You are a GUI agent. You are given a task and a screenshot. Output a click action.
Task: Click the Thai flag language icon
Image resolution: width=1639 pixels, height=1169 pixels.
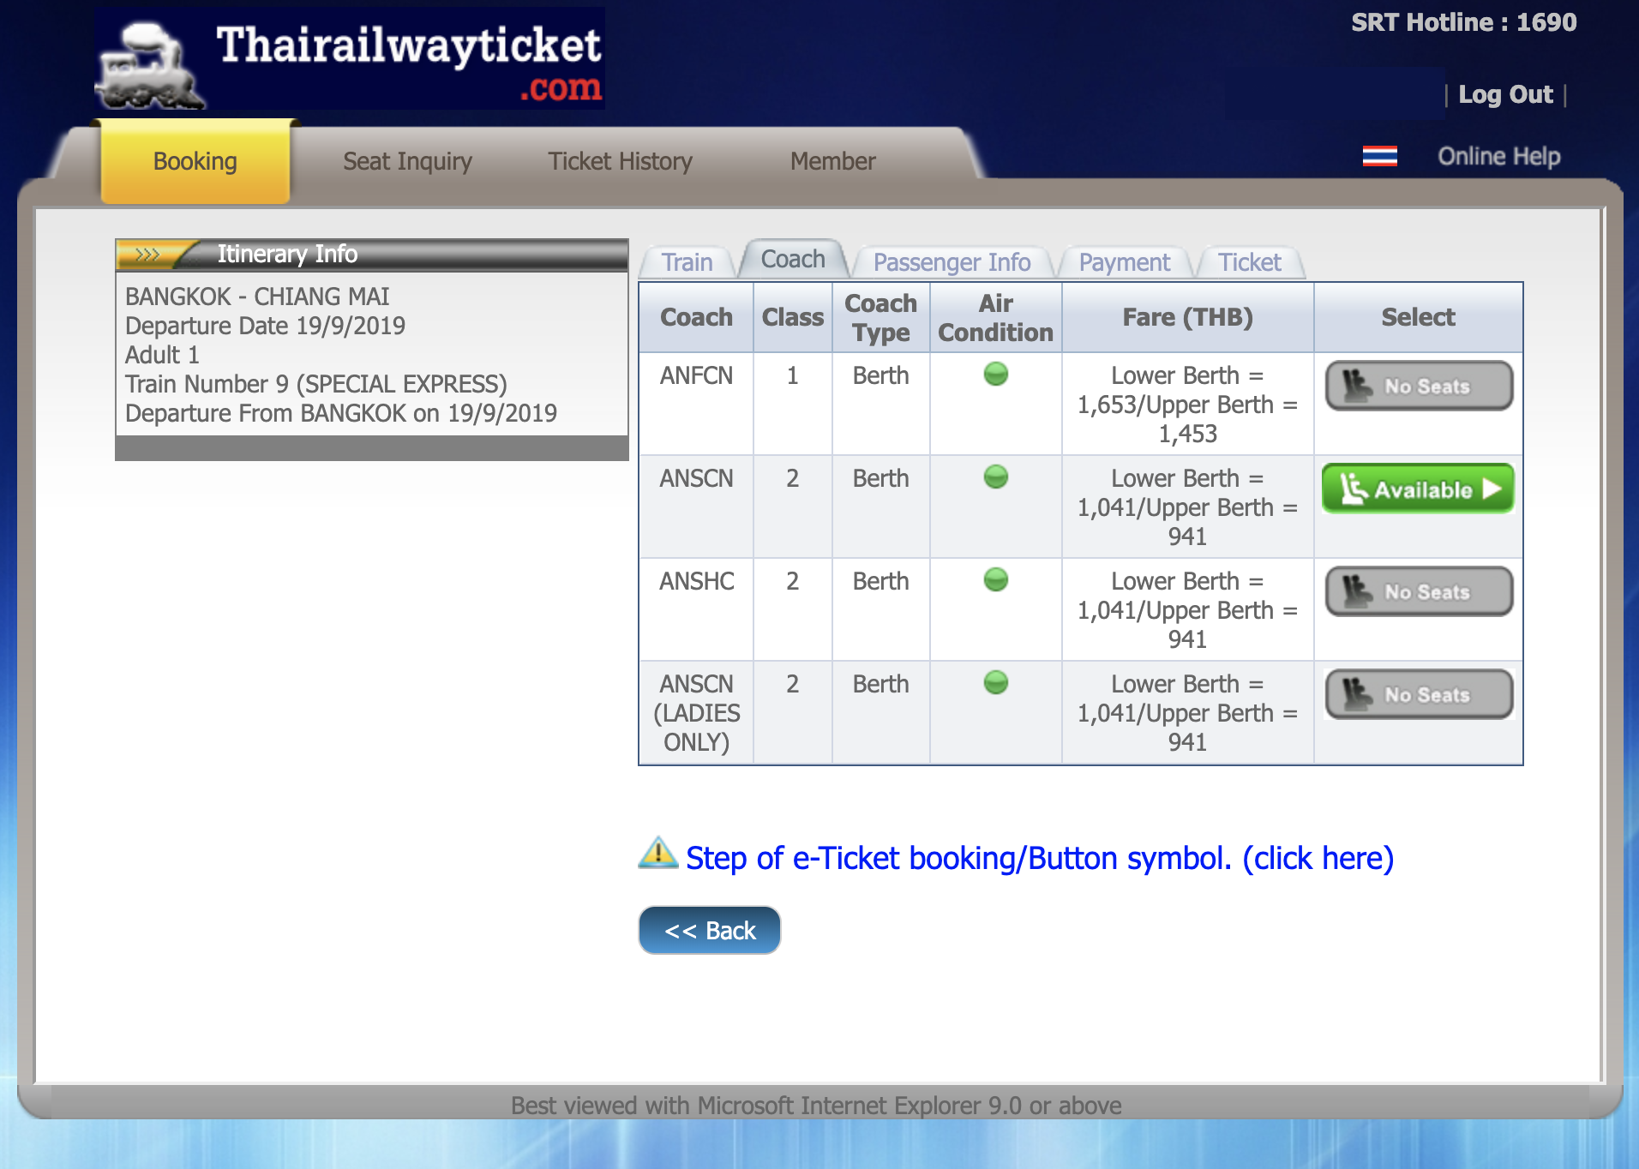1379,156
